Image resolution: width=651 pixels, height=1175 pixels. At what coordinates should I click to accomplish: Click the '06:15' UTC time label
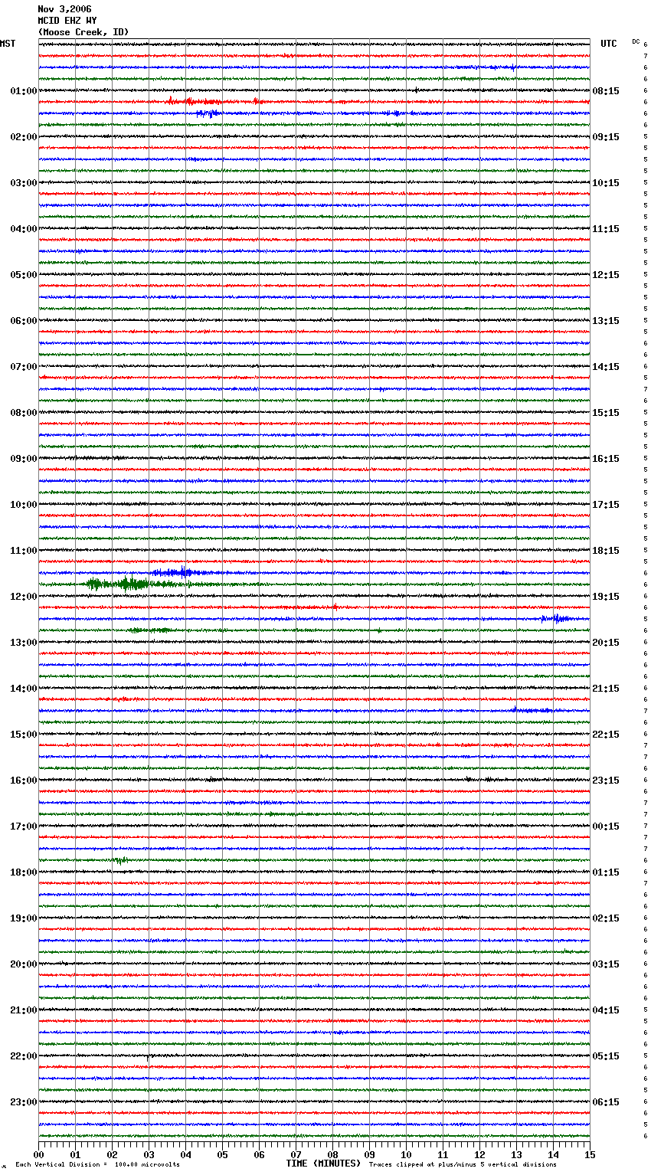606,1102
